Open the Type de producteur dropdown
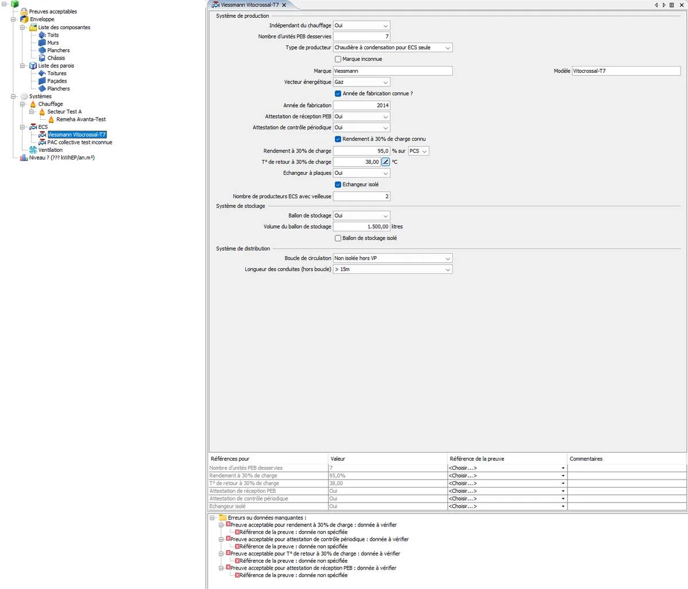The height and width of the screenshot is (589, 688). point(393,48)
